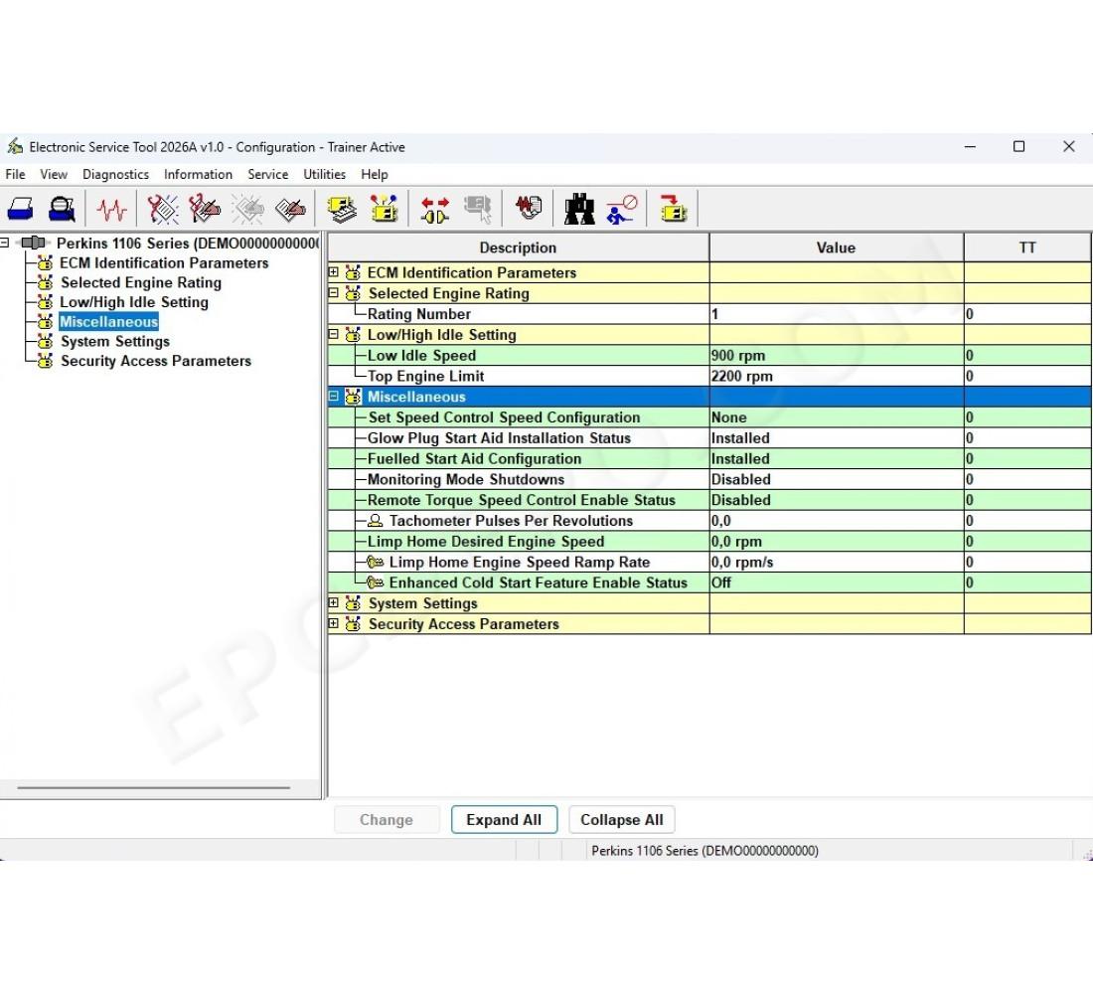Open the Information menu
1093x994 pixels.
[x=198, y=174]
